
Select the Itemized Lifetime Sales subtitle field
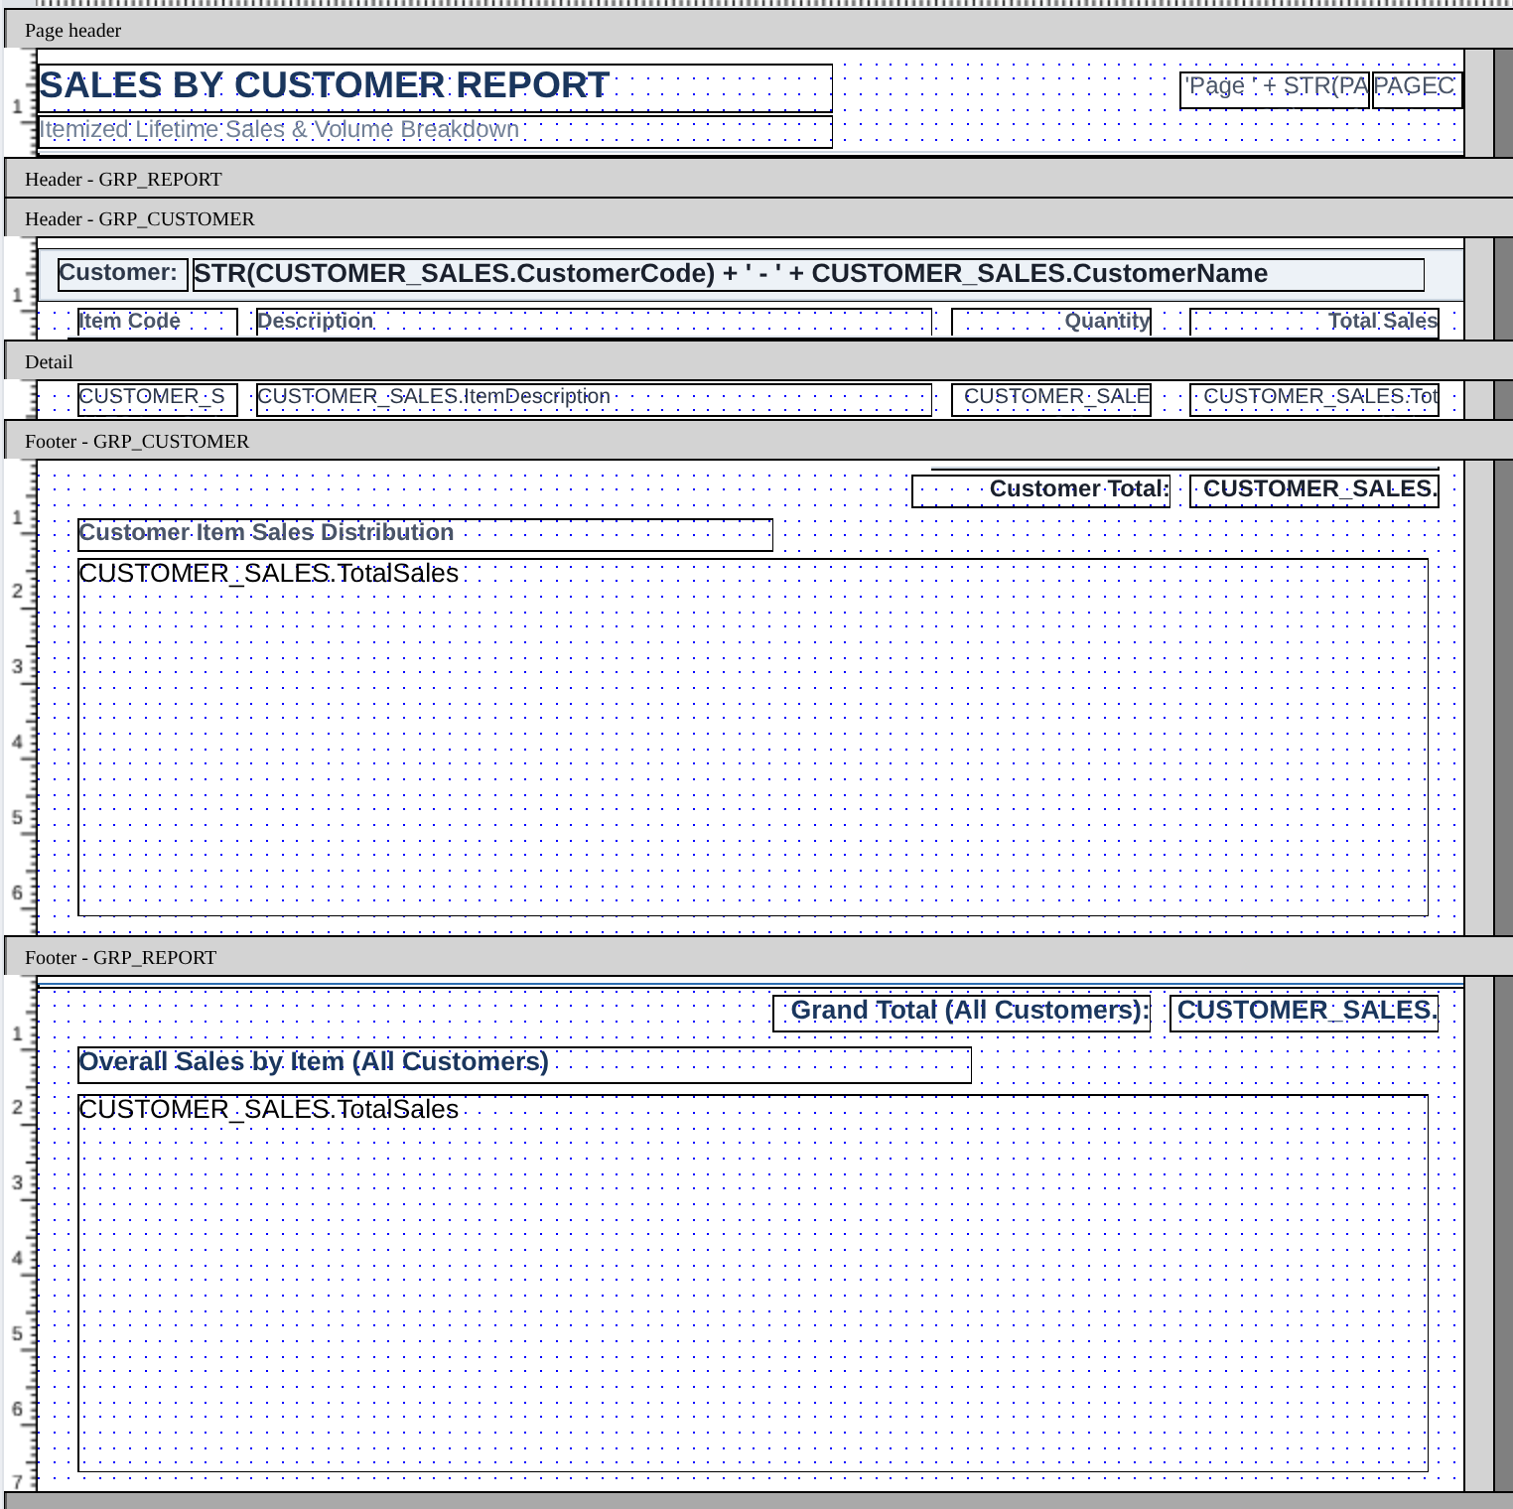tap(435, 132)
